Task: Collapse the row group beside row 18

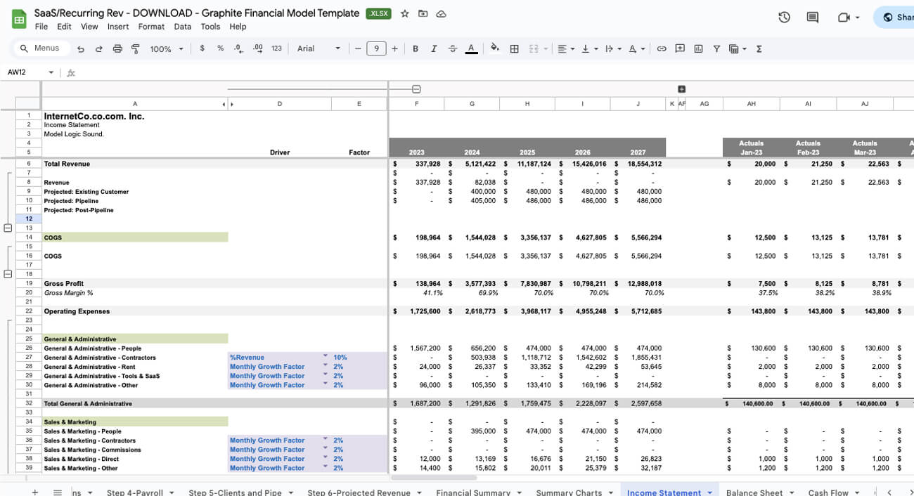Action: tap(8, 274)
